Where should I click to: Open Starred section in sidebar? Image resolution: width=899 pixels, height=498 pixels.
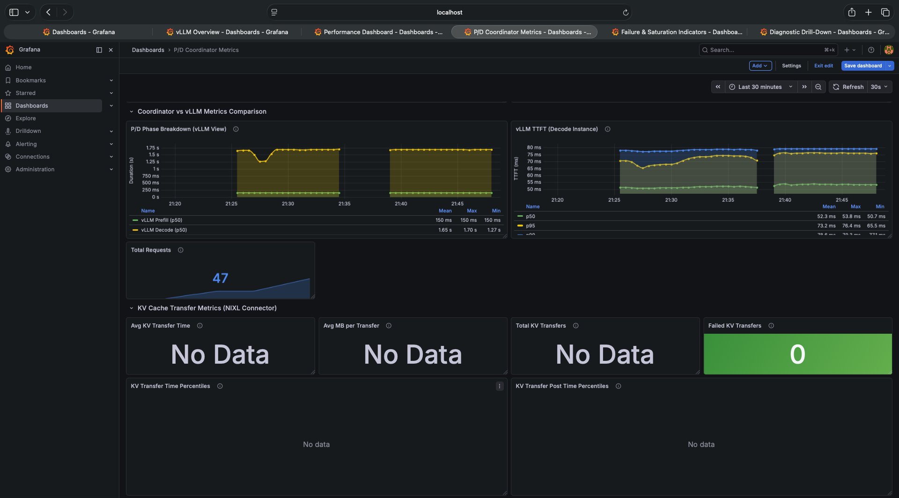(x=25, y=93)
